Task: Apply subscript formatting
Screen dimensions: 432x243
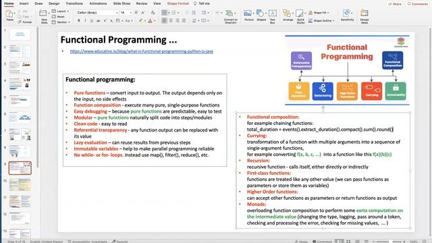Action: coord(111,21)
